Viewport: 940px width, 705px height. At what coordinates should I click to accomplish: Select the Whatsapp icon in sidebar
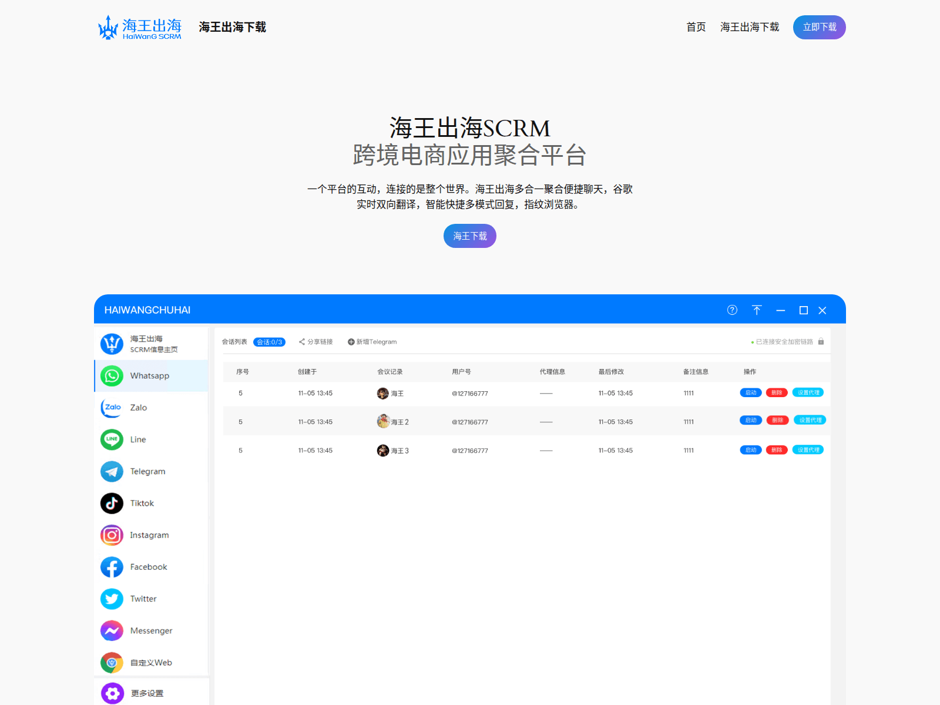[112, 376]
